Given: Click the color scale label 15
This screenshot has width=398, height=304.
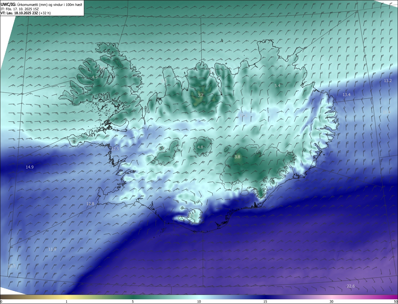Looking at the screenshot, I should tap(265, 302).
